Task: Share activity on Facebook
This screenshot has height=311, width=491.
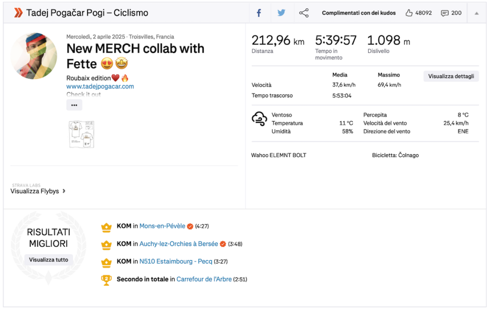Action: coord(259,13)
